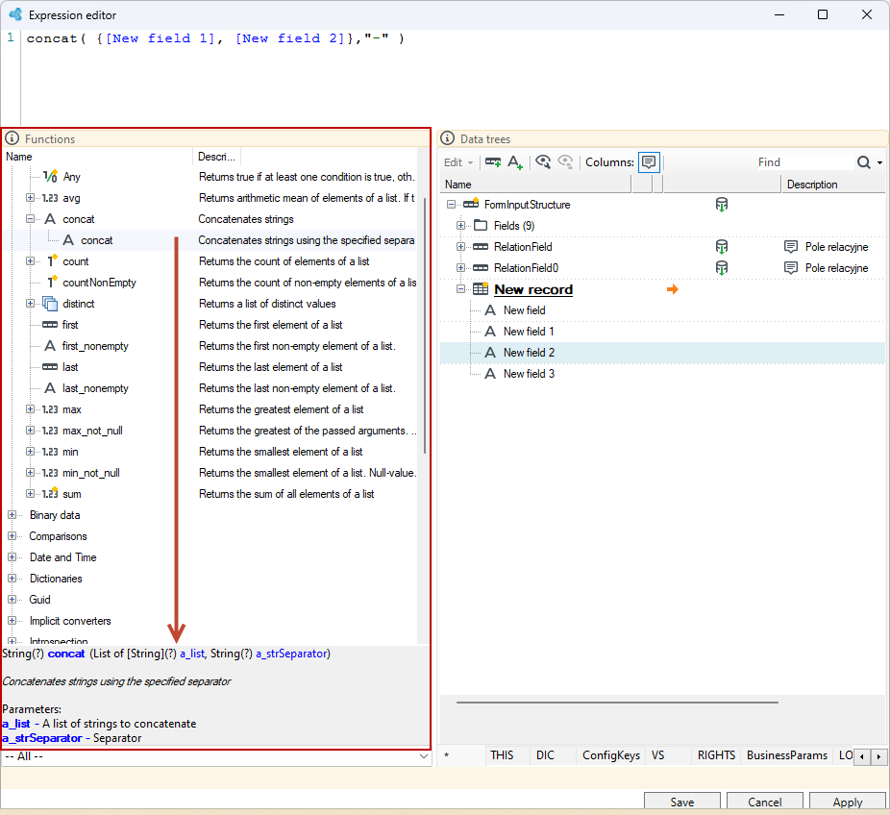This screenshot has width=890, height=815.
Task: Select the 'New field 3' tree row
Action: (x=662, y=374)
